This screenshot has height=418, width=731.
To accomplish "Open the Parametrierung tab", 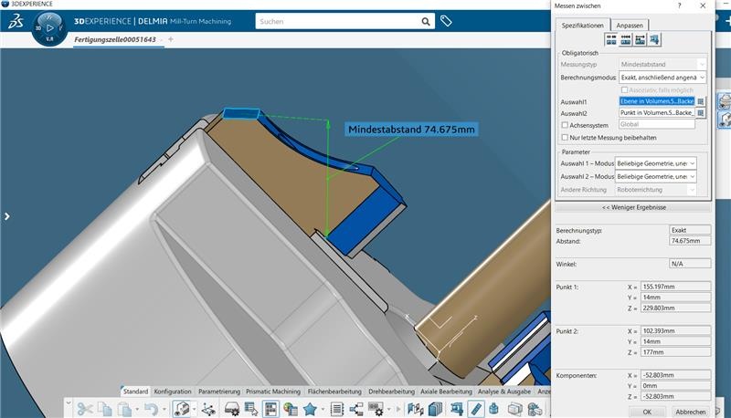I will click(x=219, y=392).
